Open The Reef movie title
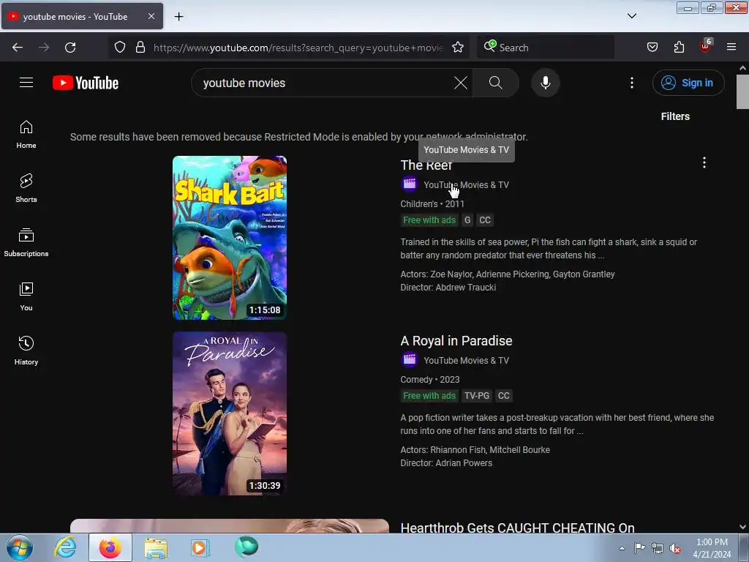The height and width of the screenshot is (562, 749). (x=426, y=165)
